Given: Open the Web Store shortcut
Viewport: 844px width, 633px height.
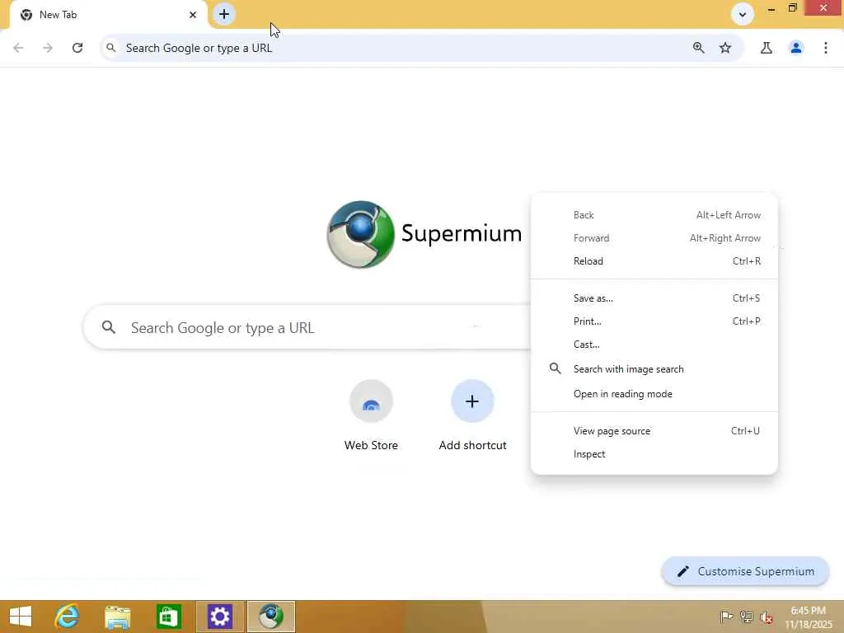Looking at the screenshot, I should coord(371,415).
